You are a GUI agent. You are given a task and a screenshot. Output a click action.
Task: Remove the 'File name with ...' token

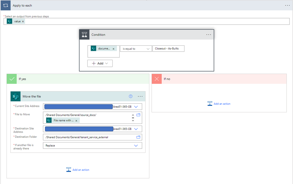(76, 121)
